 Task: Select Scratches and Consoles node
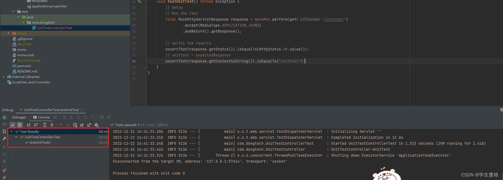tap(31, 82)
